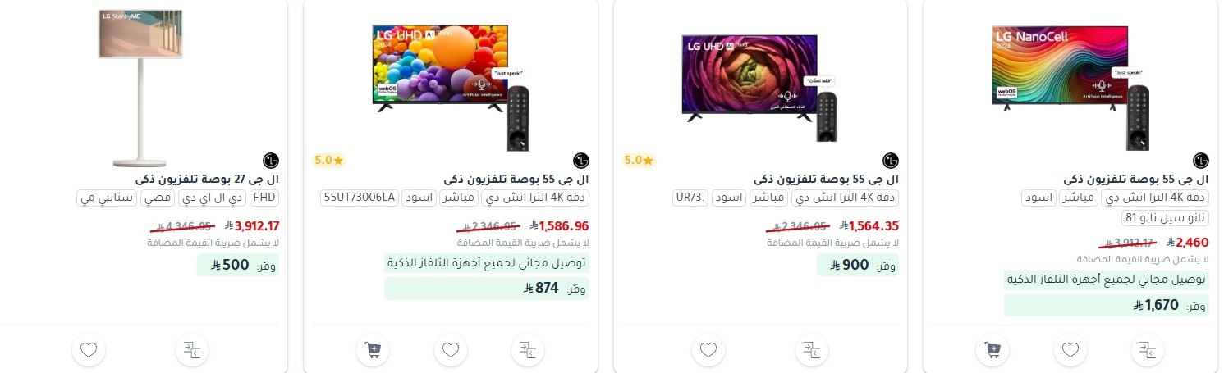Select the 55UT73006LA model tag
The image size is (1224, 373).
click(x=359, y=198)
